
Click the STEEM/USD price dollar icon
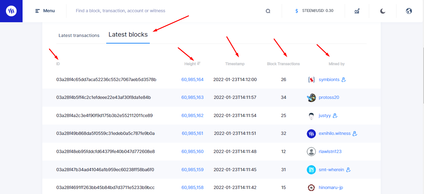tap(297, 11)
